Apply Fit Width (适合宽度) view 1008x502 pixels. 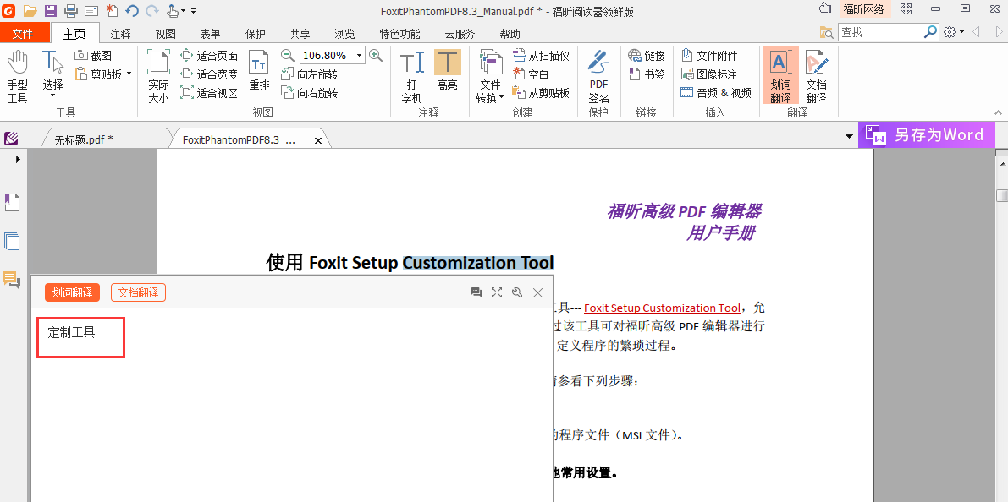209,74
